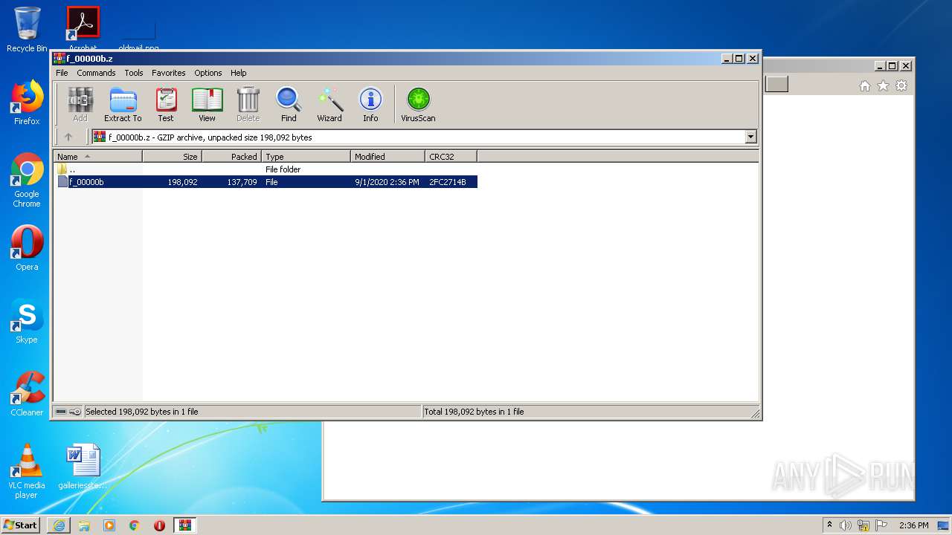Expand the archive path dropdown

[x=750, y=137]
